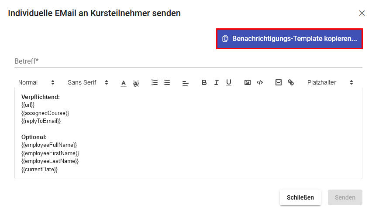Open the text color picker
Viewport: 372px width, 207px height.
(124, 83)
